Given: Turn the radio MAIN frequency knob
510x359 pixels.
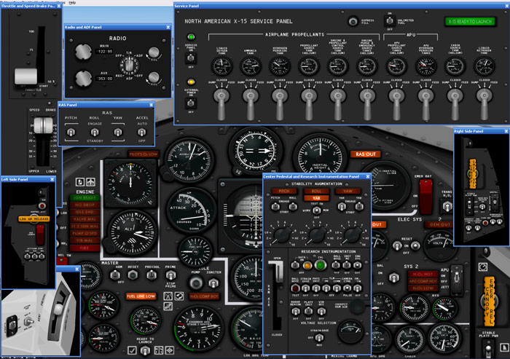Looking at the screenshot, I should [x=83, y=52].
